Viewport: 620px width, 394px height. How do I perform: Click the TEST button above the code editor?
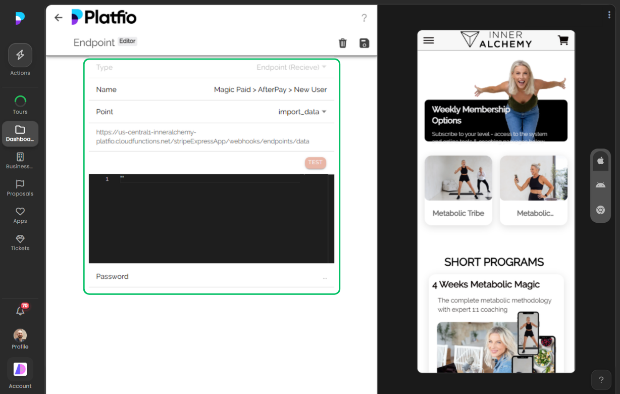click(315, 162)
